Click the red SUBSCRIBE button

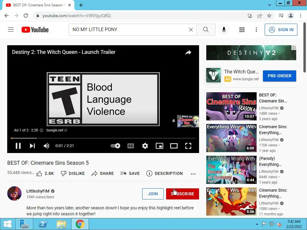coord(183,194)
